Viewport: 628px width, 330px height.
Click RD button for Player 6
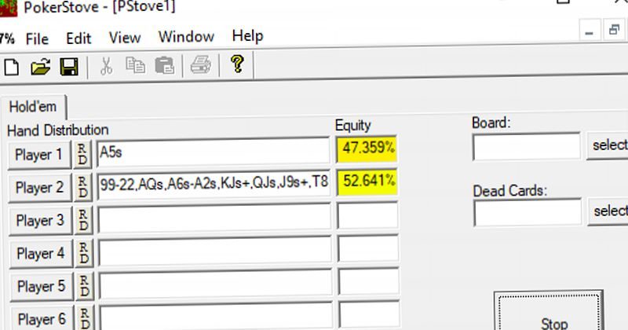click(x=85, y=318)
